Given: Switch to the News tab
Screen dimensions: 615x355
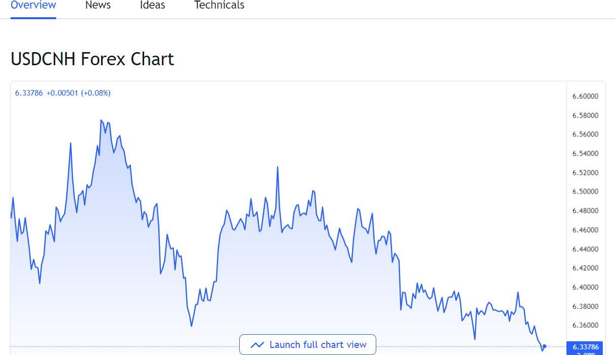Looking at the screenshot, I should (98, 6).
